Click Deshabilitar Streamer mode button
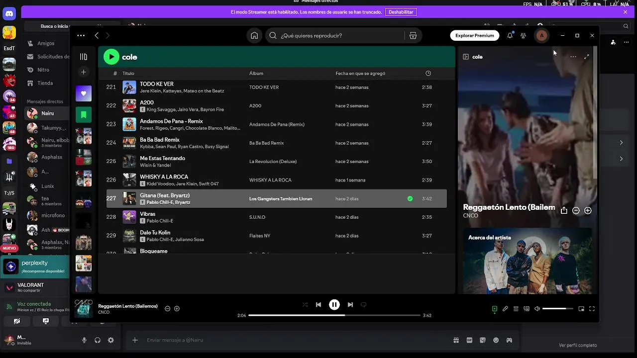The width and height of the screenshot is (637, 358). [401, 12]
